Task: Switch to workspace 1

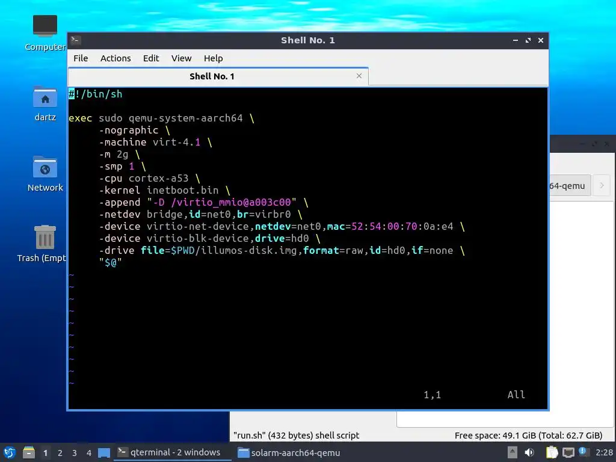Action: [45, 453]
